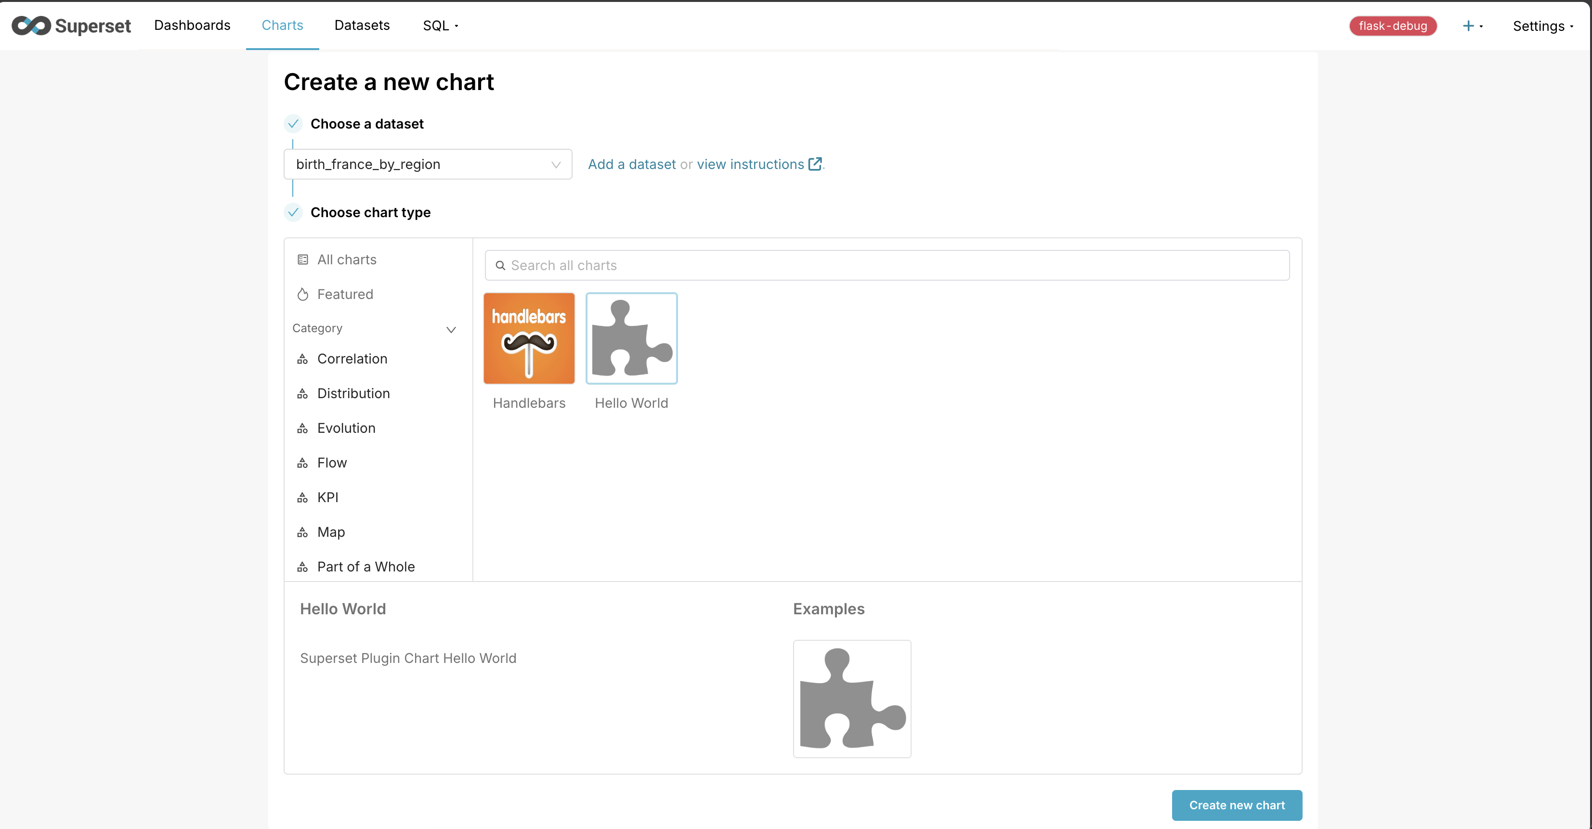
Task: Open the Hello World example image
Action: pos(852,699)
